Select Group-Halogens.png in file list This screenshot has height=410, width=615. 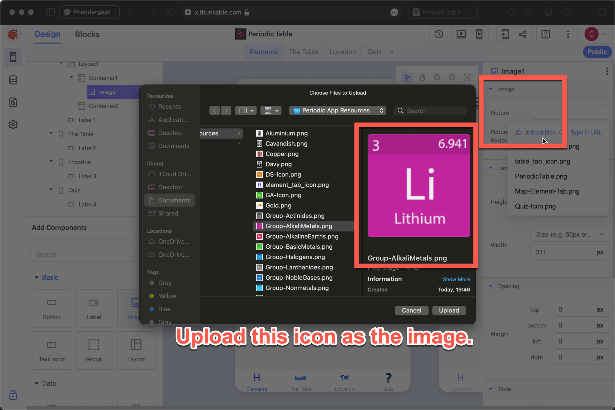[x=295, y=257]
